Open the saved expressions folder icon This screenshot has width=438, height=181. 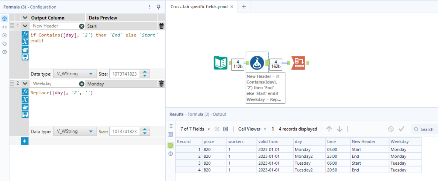tap(25, 49)
